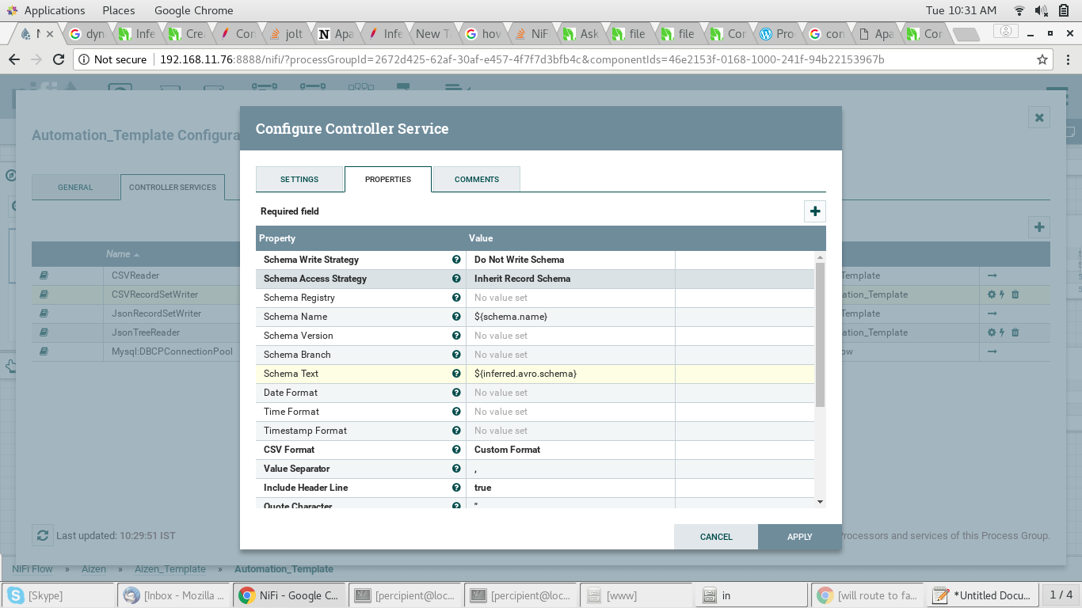Switch to the COMMENTS tab
The height and width of the screenshot is (608, 1082).
476,179
